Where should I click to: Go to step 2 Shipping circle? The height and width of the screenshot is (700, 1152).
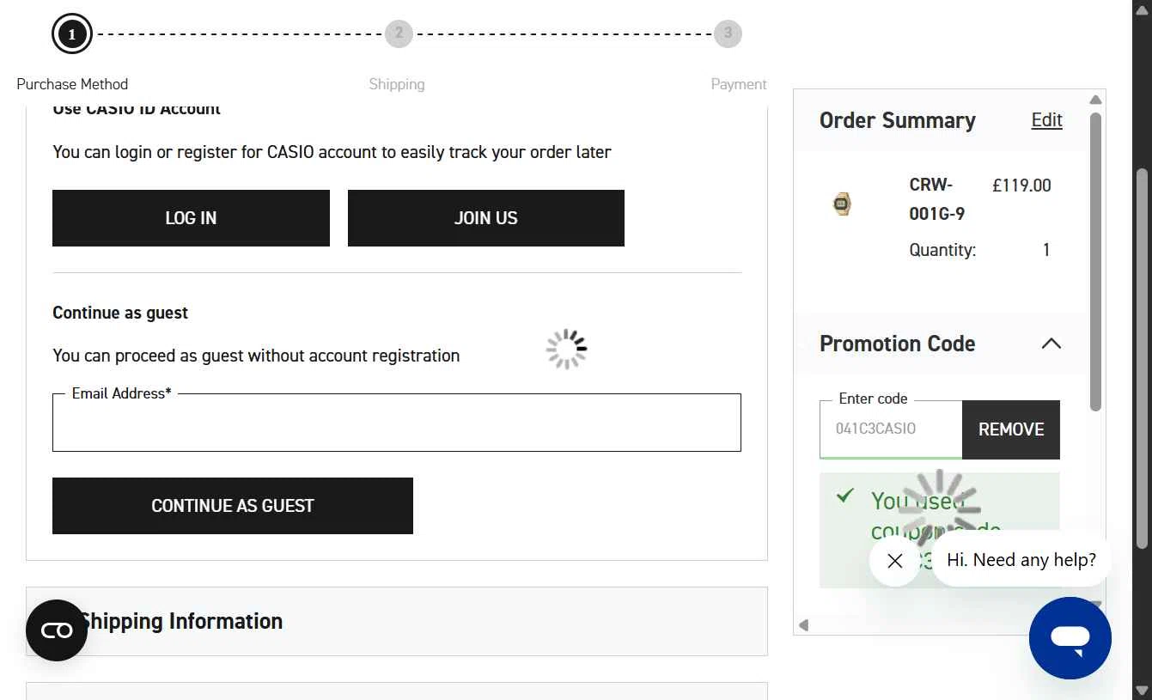pos(399,33)
